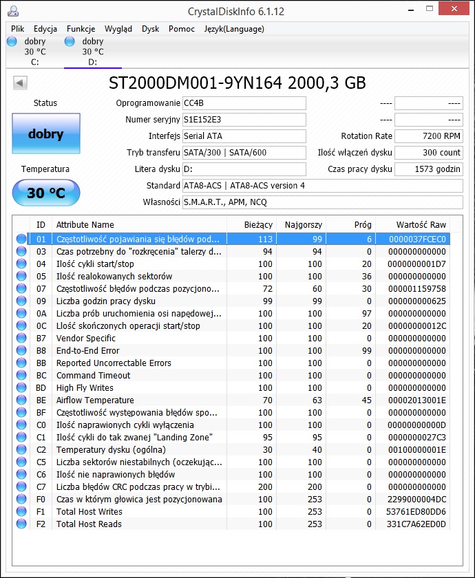The image size is (475, 578).
Task: Open the Plik menu
Action: [x=17, y=29]
